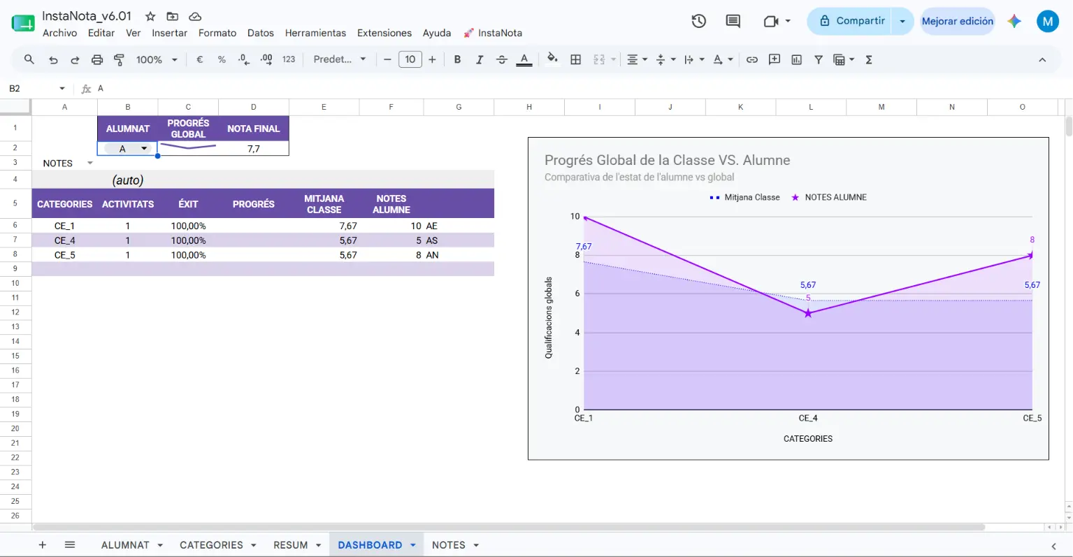
Task: Open version history clock icon
Action: (x=699, y=21)
